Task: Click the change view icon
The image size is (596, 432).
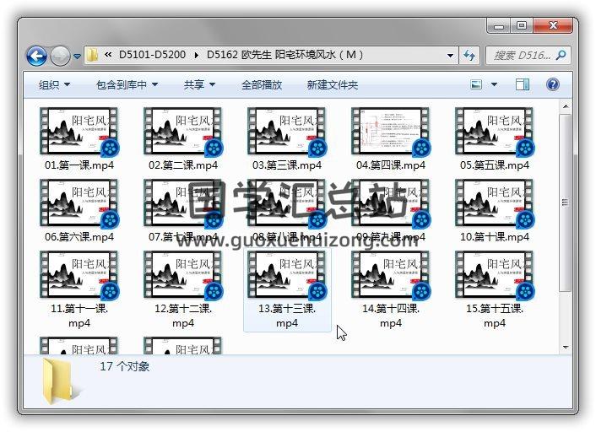Action: point(476,84)
